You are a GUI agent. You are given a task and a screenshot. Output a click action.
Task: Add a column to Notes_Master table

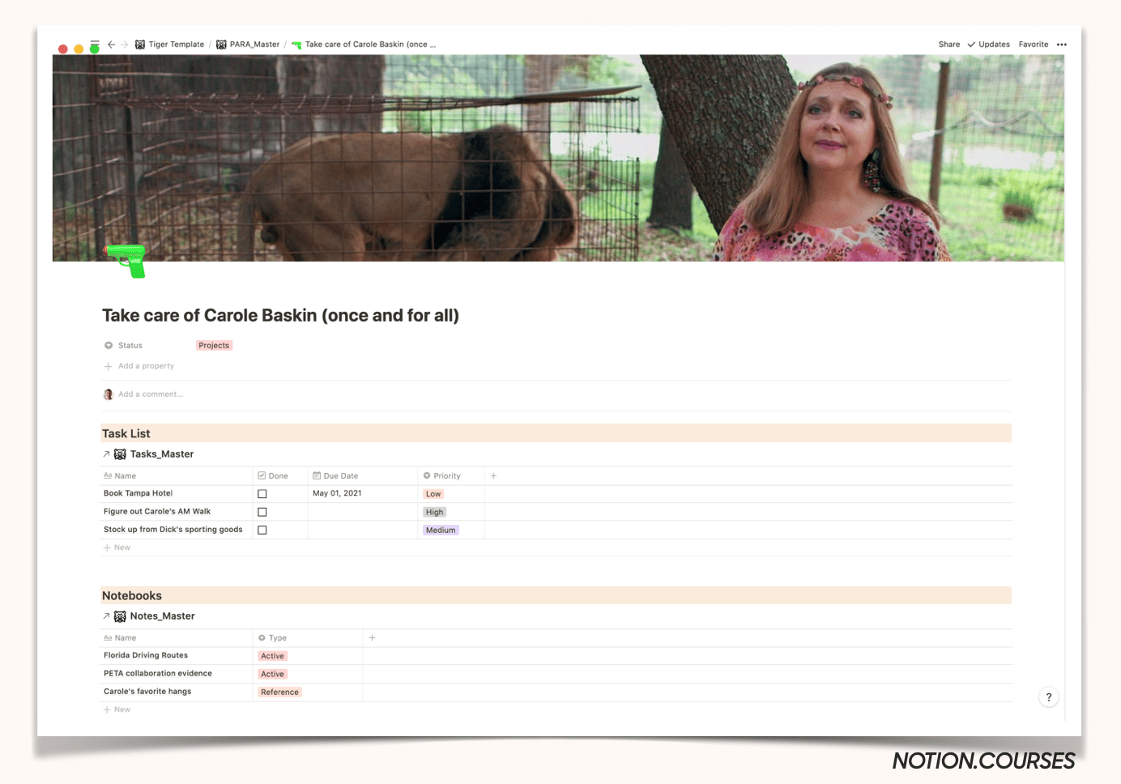click(x=373, y=638)
